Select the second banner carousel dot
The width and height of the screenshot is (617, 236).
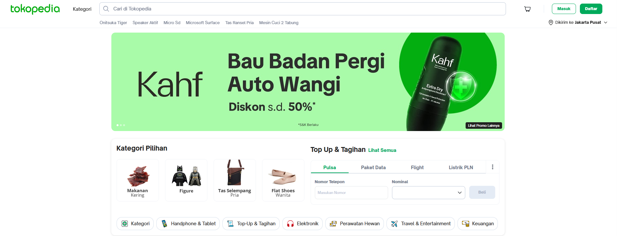pos(121,125)
